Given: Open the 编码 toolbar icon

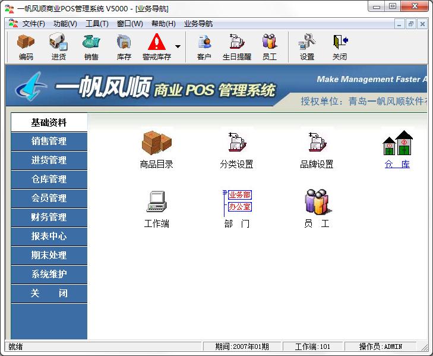Looking at the screenshot, I should tap(26, 47).
